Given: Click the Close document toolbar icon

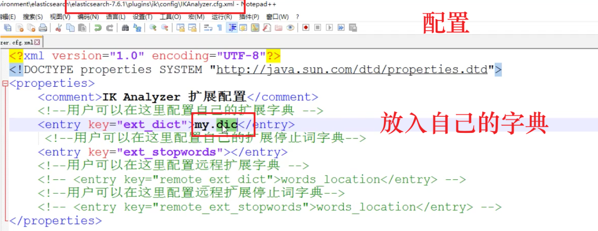Looking at the screenshot, I should coord(19,28).
